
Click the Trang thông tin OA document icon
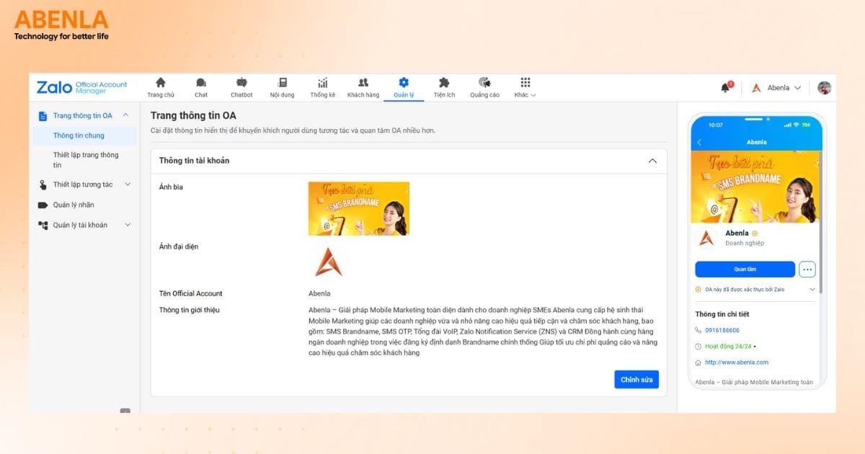point(43,115)
